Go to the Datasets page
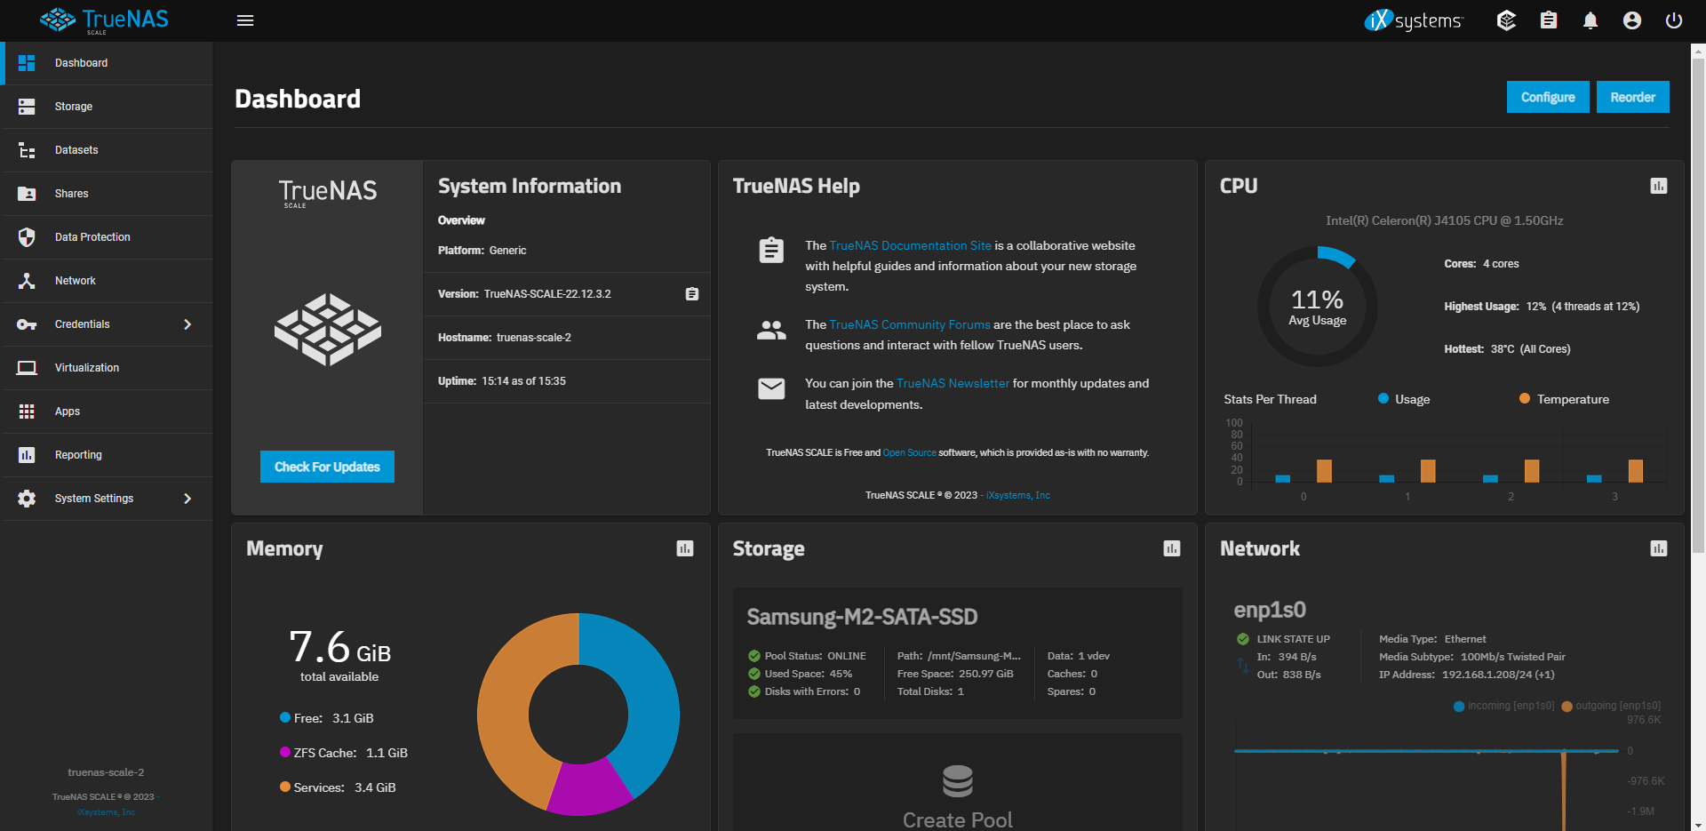Viewport: 1706px width, 831px height. pyautogui.click(x=76, y=150)
